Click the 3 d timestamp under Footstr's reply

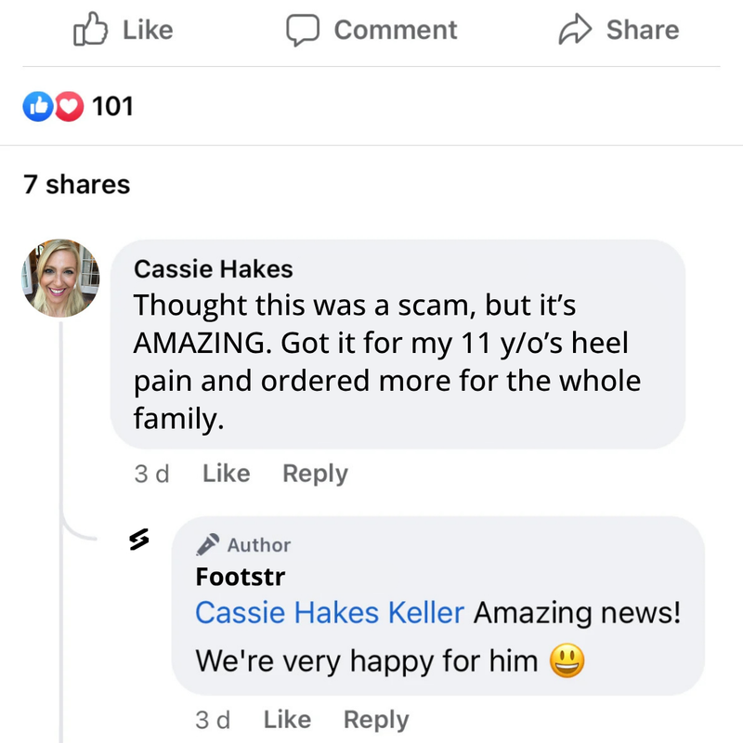click(214, 720)
